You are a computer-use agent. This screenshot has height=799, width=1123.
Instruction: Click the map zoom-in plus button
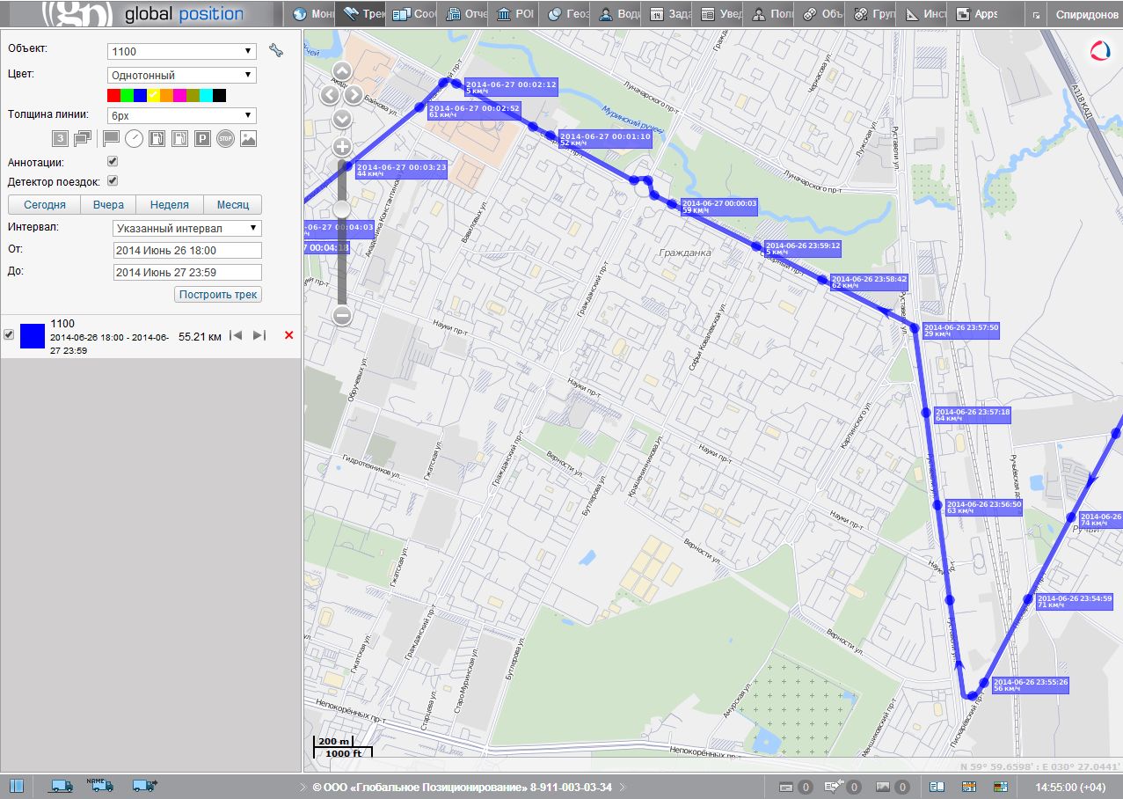(342, 147)
